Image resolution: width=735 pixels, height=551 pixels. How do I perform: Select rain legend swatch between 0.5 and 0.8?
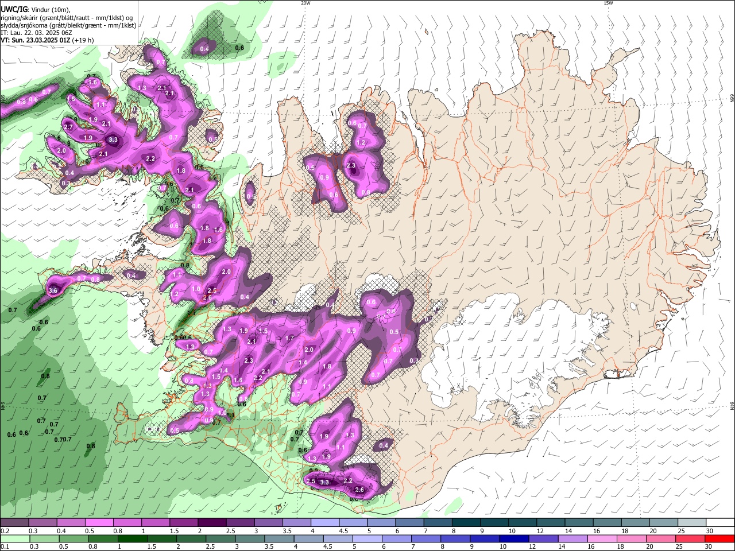click(x=73, y=538)
